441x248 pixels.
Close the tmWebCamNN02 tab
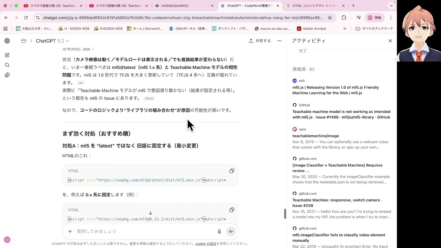pos(212,6)
